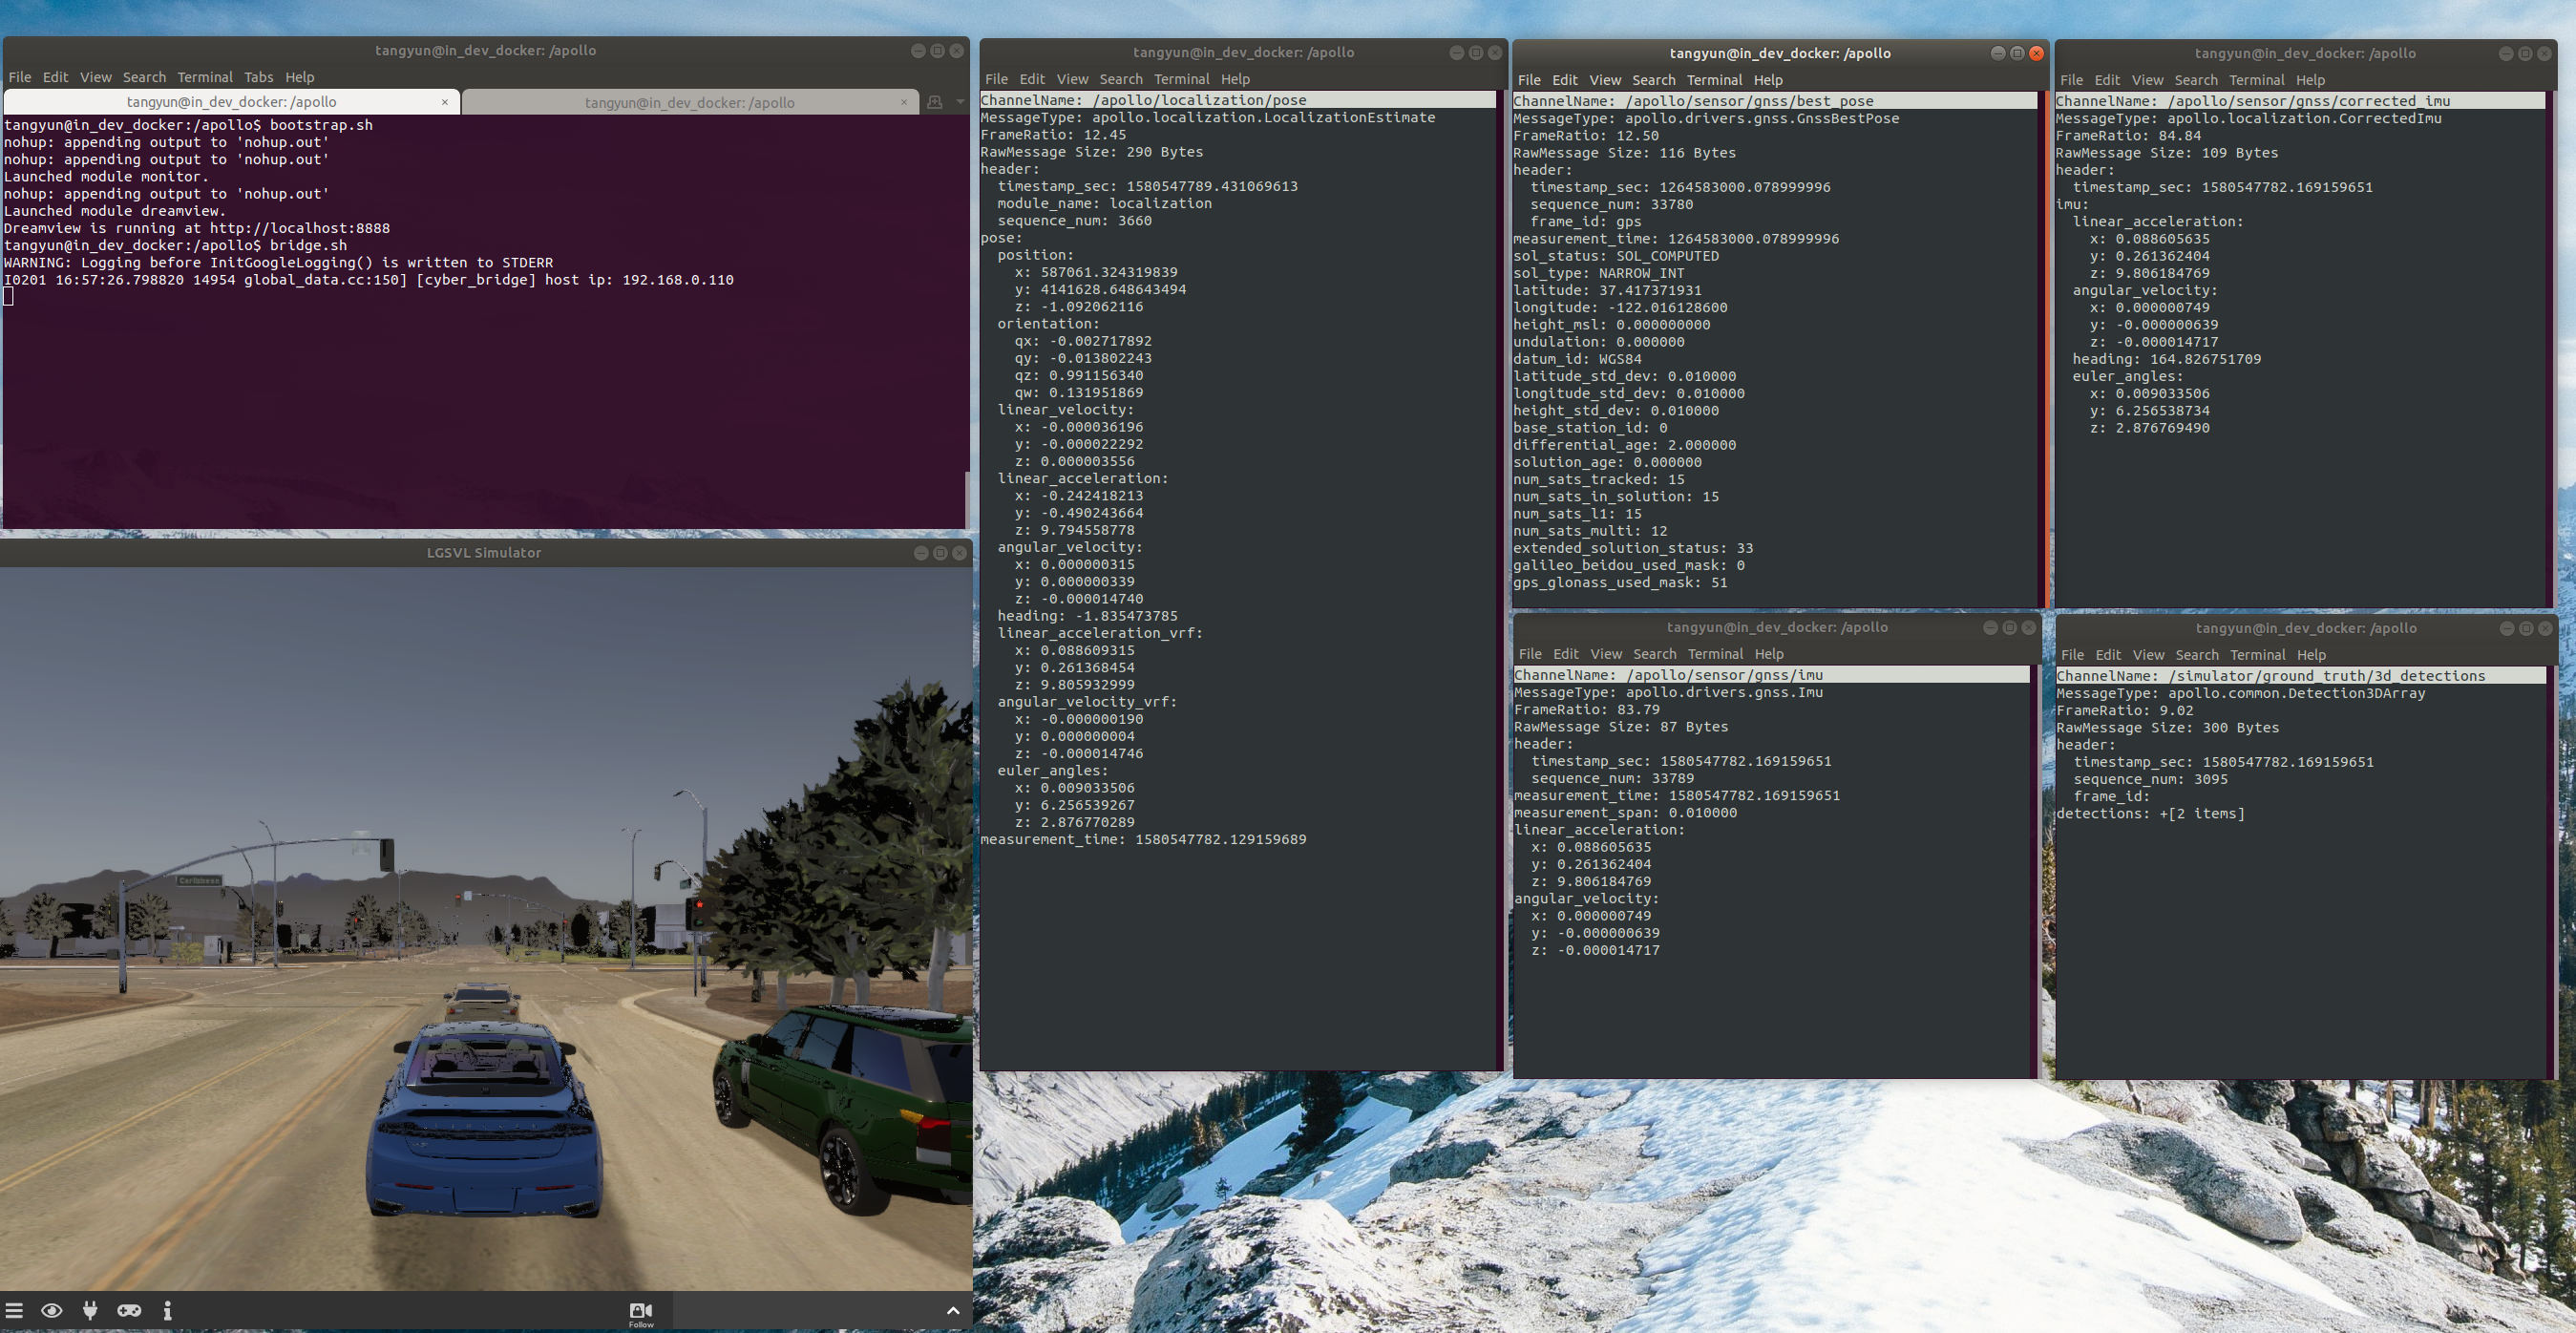Select ChannelName /apollo/sensor/gnss/imu line
The image size is (2576, 1333).
[1771, 675]
